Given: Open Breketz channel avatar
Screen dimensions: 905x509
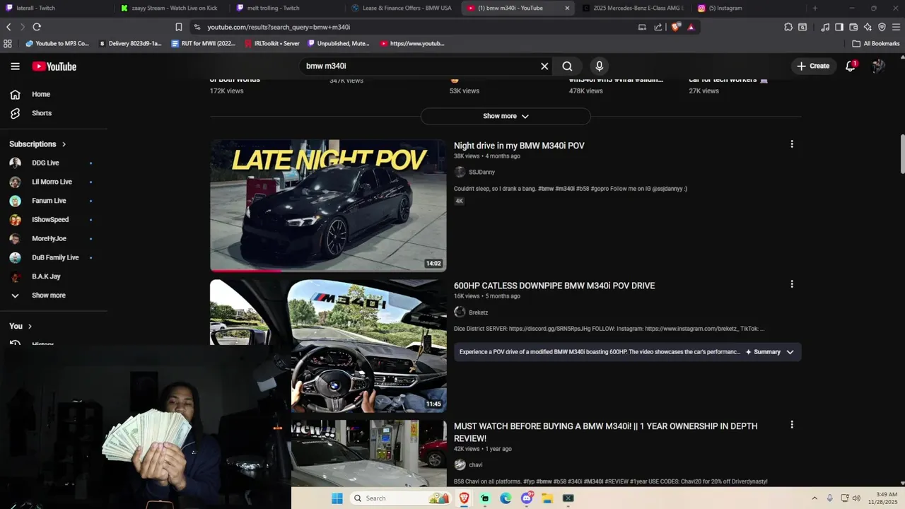Looking at the screenshot, I should 460,312.
